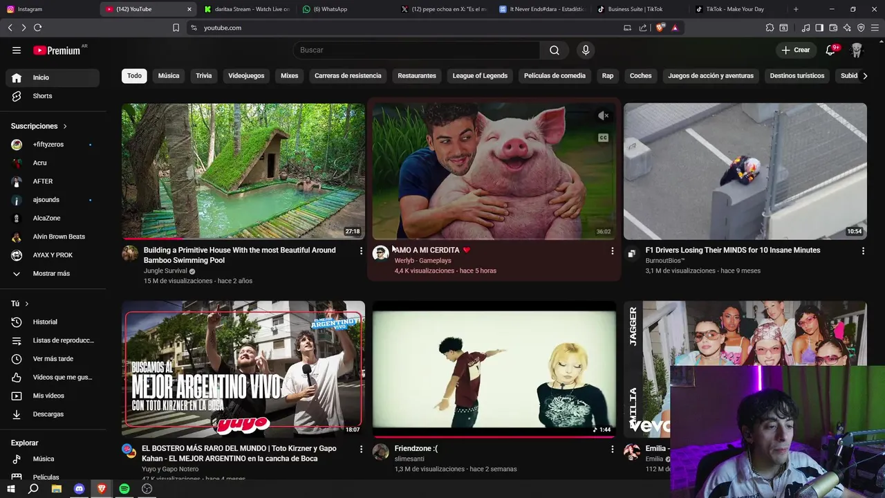Go back in browser history
885x498 pixels.
pyautogui.click(x=10, y=28)
